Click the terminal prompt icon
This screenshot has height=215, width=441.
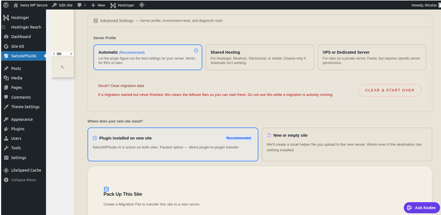click(63, 67)
